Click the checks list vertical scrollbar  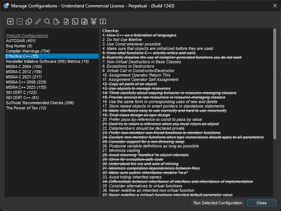275,84
